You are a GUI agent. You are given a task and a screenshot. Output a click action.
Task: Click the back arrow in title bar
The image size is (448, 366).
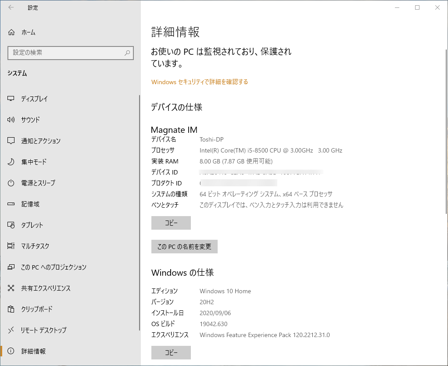coord(11,7)
